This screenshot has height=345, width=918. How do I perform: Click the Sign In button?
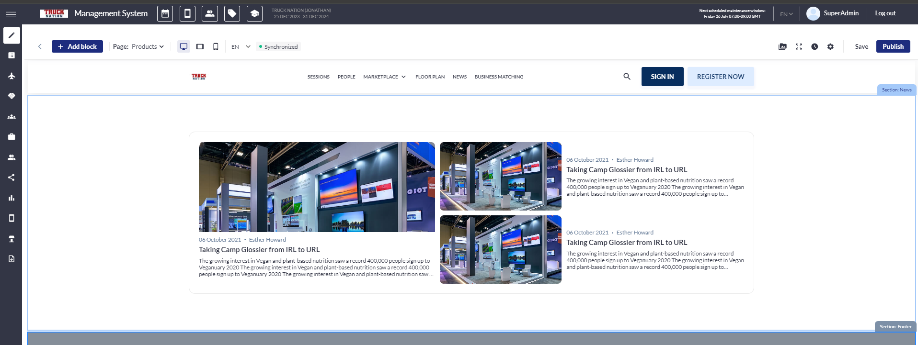[x=662, y=77]
